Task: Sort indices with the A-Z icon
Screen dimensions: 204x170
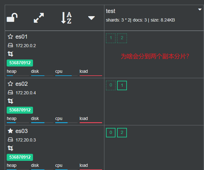Action: point(66,18)
